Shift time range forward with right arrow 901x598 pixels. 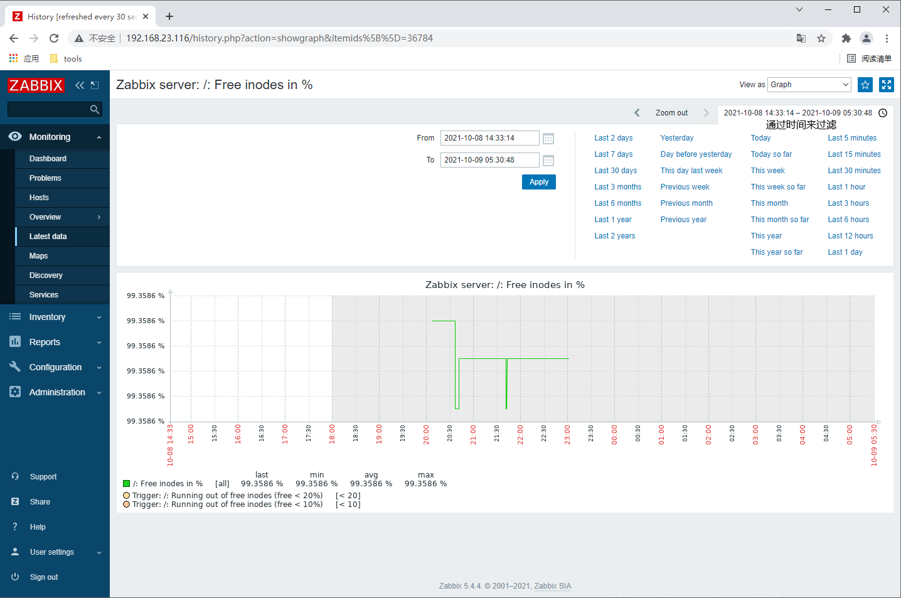point(706,113)
